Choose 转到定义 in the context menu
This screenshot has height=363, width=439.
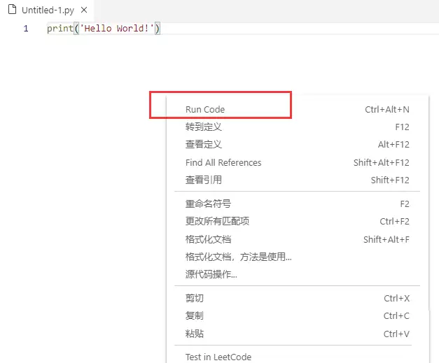[204, 127]
